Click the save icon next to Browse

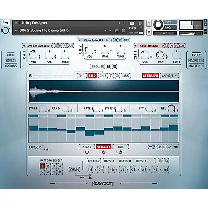coord(109,67)
